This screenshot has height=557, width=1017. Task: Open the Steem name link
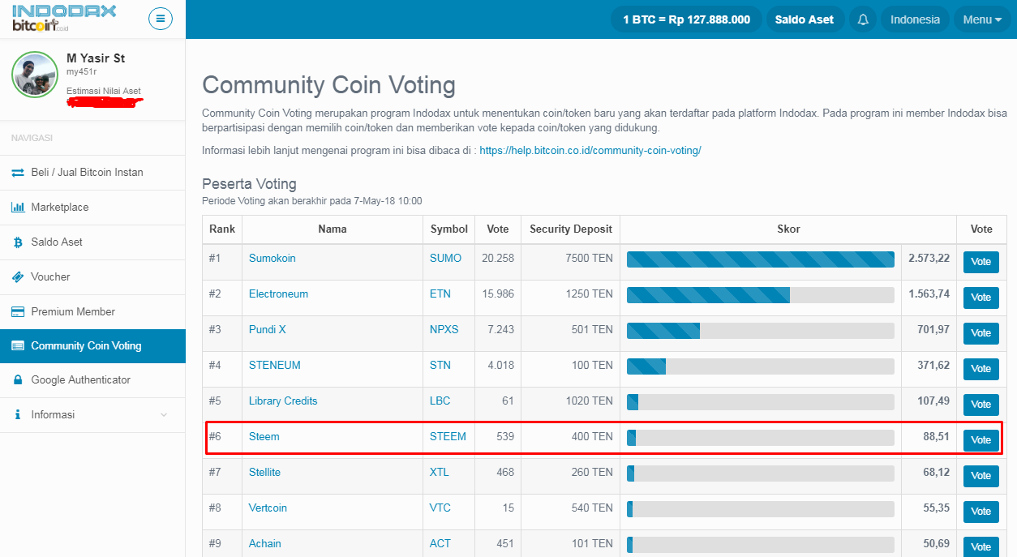tap(264, 437)
